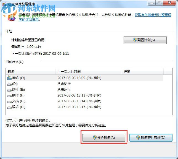Click 2017-08-03 13:14 (0% 碎片) entry
This screenshot has height=159, width=178.
coord(79,101)
